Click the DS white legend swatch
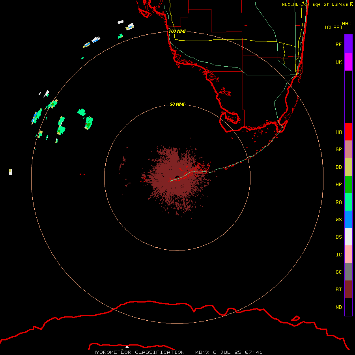The image size is (355, 355). [348, 237]
